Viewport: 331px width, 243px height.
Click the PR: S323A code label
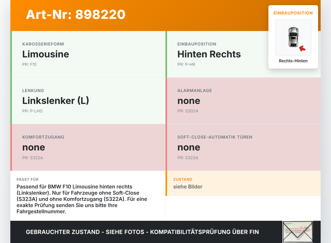pyautogui.click(x=188, y=158)
